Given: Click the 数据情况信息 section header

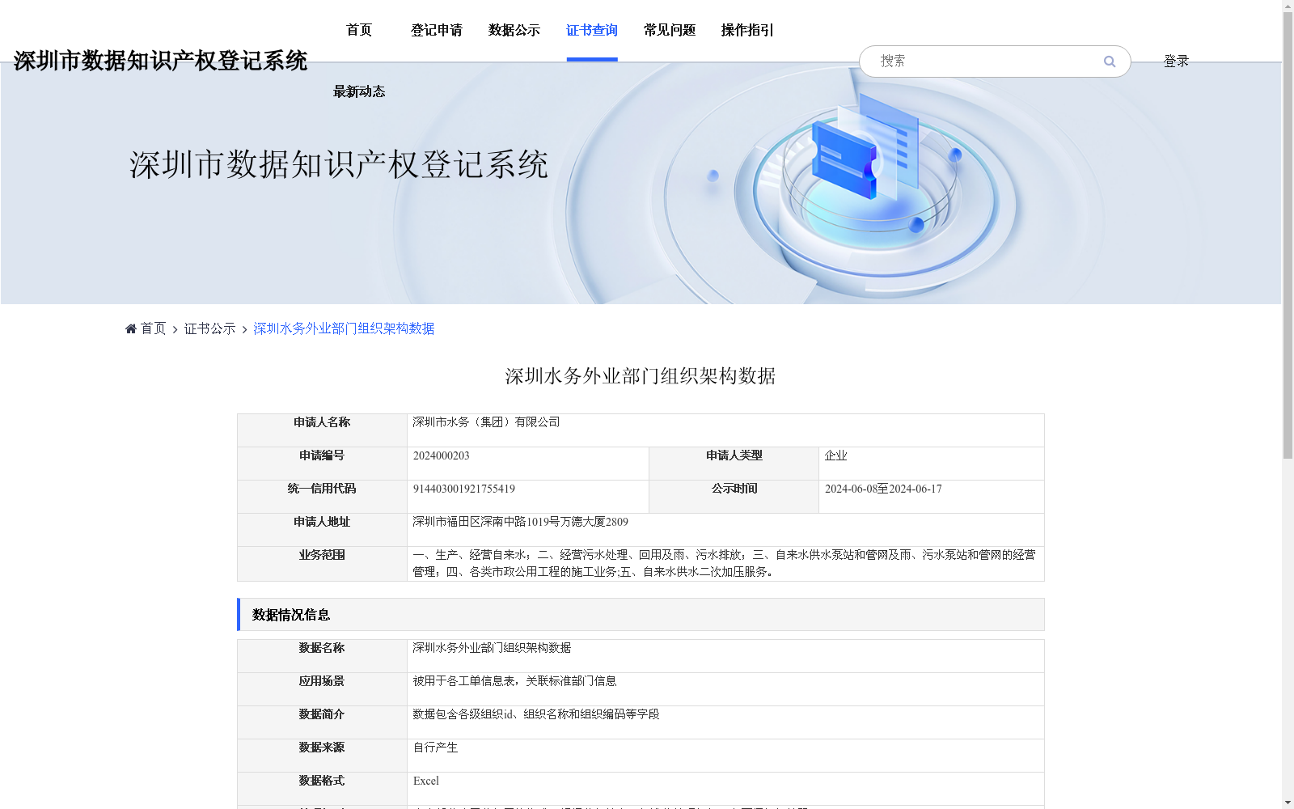Looking at the screenshot, I should pyautogui.click(x=641, y=615).
